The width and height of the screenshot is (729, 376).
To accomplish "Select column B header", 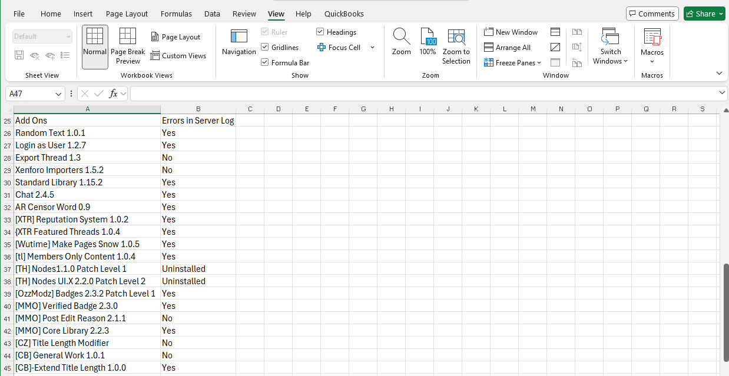I will pos(198,109).
